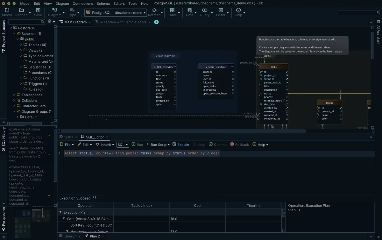Select Triggers (1) in tree
Screen dimensions: 382x240
pyautogui.click(x=38, y=84)
